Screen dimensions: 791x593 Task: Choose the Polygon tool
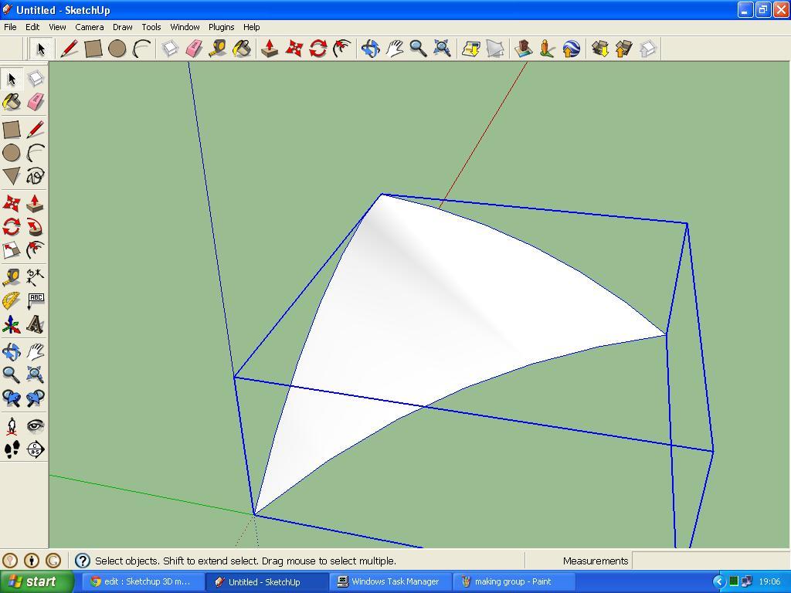(x=12, y=176)
